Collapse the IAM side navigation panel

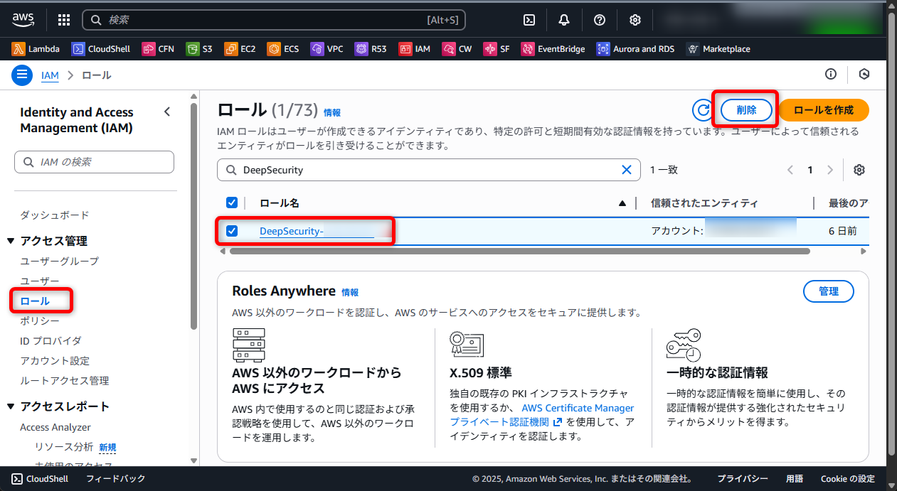coord(167,112)
